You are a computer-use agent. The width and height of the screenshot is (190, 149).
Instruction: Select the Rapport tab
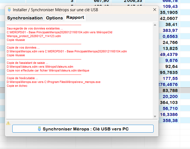point(75,17)
